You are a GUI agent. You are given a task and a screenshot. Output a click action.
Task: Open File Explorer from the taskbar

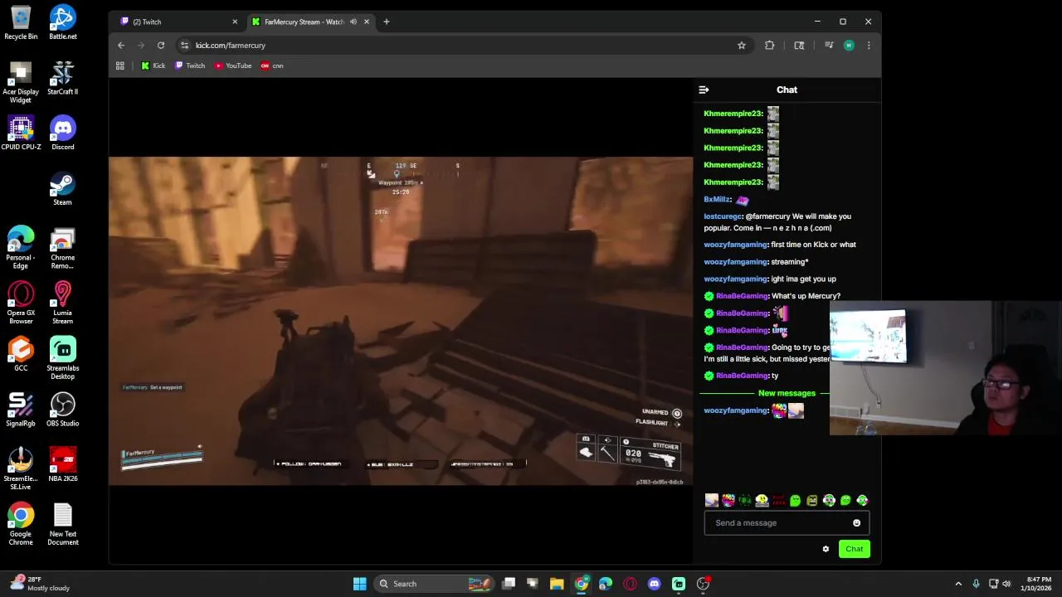pos(557,584)
